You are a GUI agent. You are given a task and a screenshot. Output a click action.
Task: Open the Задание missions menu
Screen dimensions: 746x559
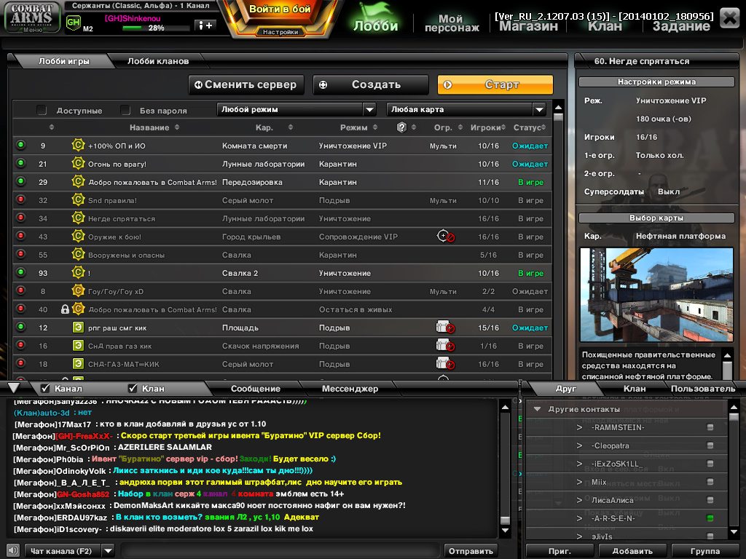point(681,25)
